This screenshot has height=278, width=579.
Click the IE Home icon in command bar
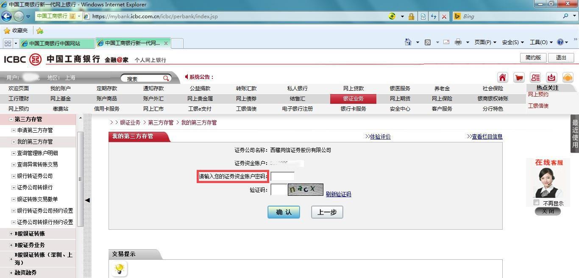click(x=408, y=42)
